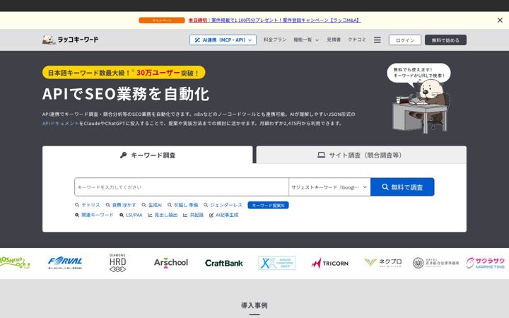Search the sample keyword テトリス
509x318 pixels.
coord(88,205)
